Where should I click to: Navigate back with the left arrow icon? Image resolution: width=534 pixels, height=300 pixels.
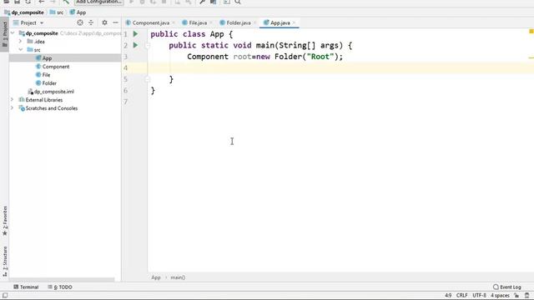41,2
